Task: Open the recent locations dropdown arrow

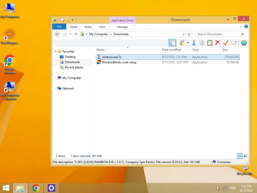Action: pos(70,34)
